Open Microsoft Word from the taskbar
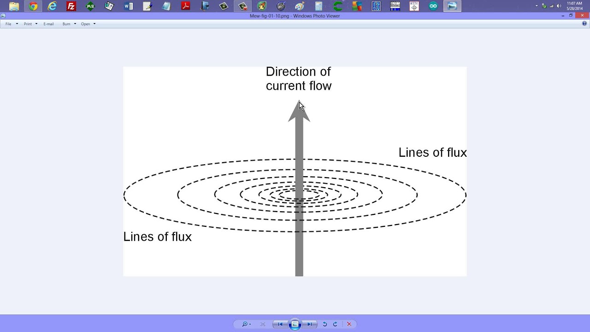Image resolution: width=590 pixels, height=332 pixels. [129, 6]
